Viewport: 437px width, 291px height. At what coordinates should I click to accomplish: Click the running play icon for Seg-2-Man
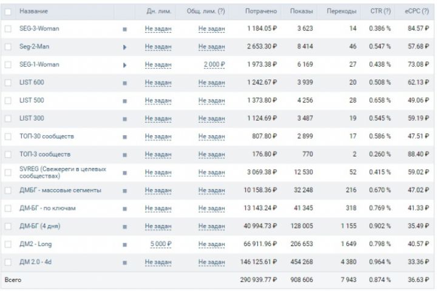pyautogui.click(x=124, y=47)
